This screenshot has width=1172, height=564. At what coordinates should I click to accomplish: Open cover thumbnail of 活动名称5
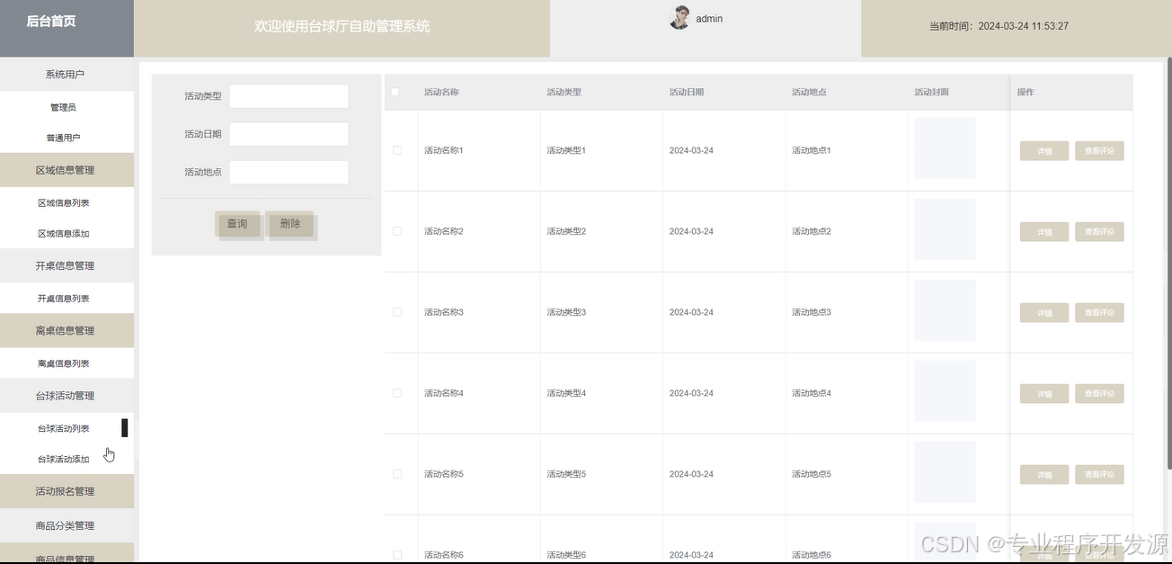pyautogui.click(x=945, y=472)
